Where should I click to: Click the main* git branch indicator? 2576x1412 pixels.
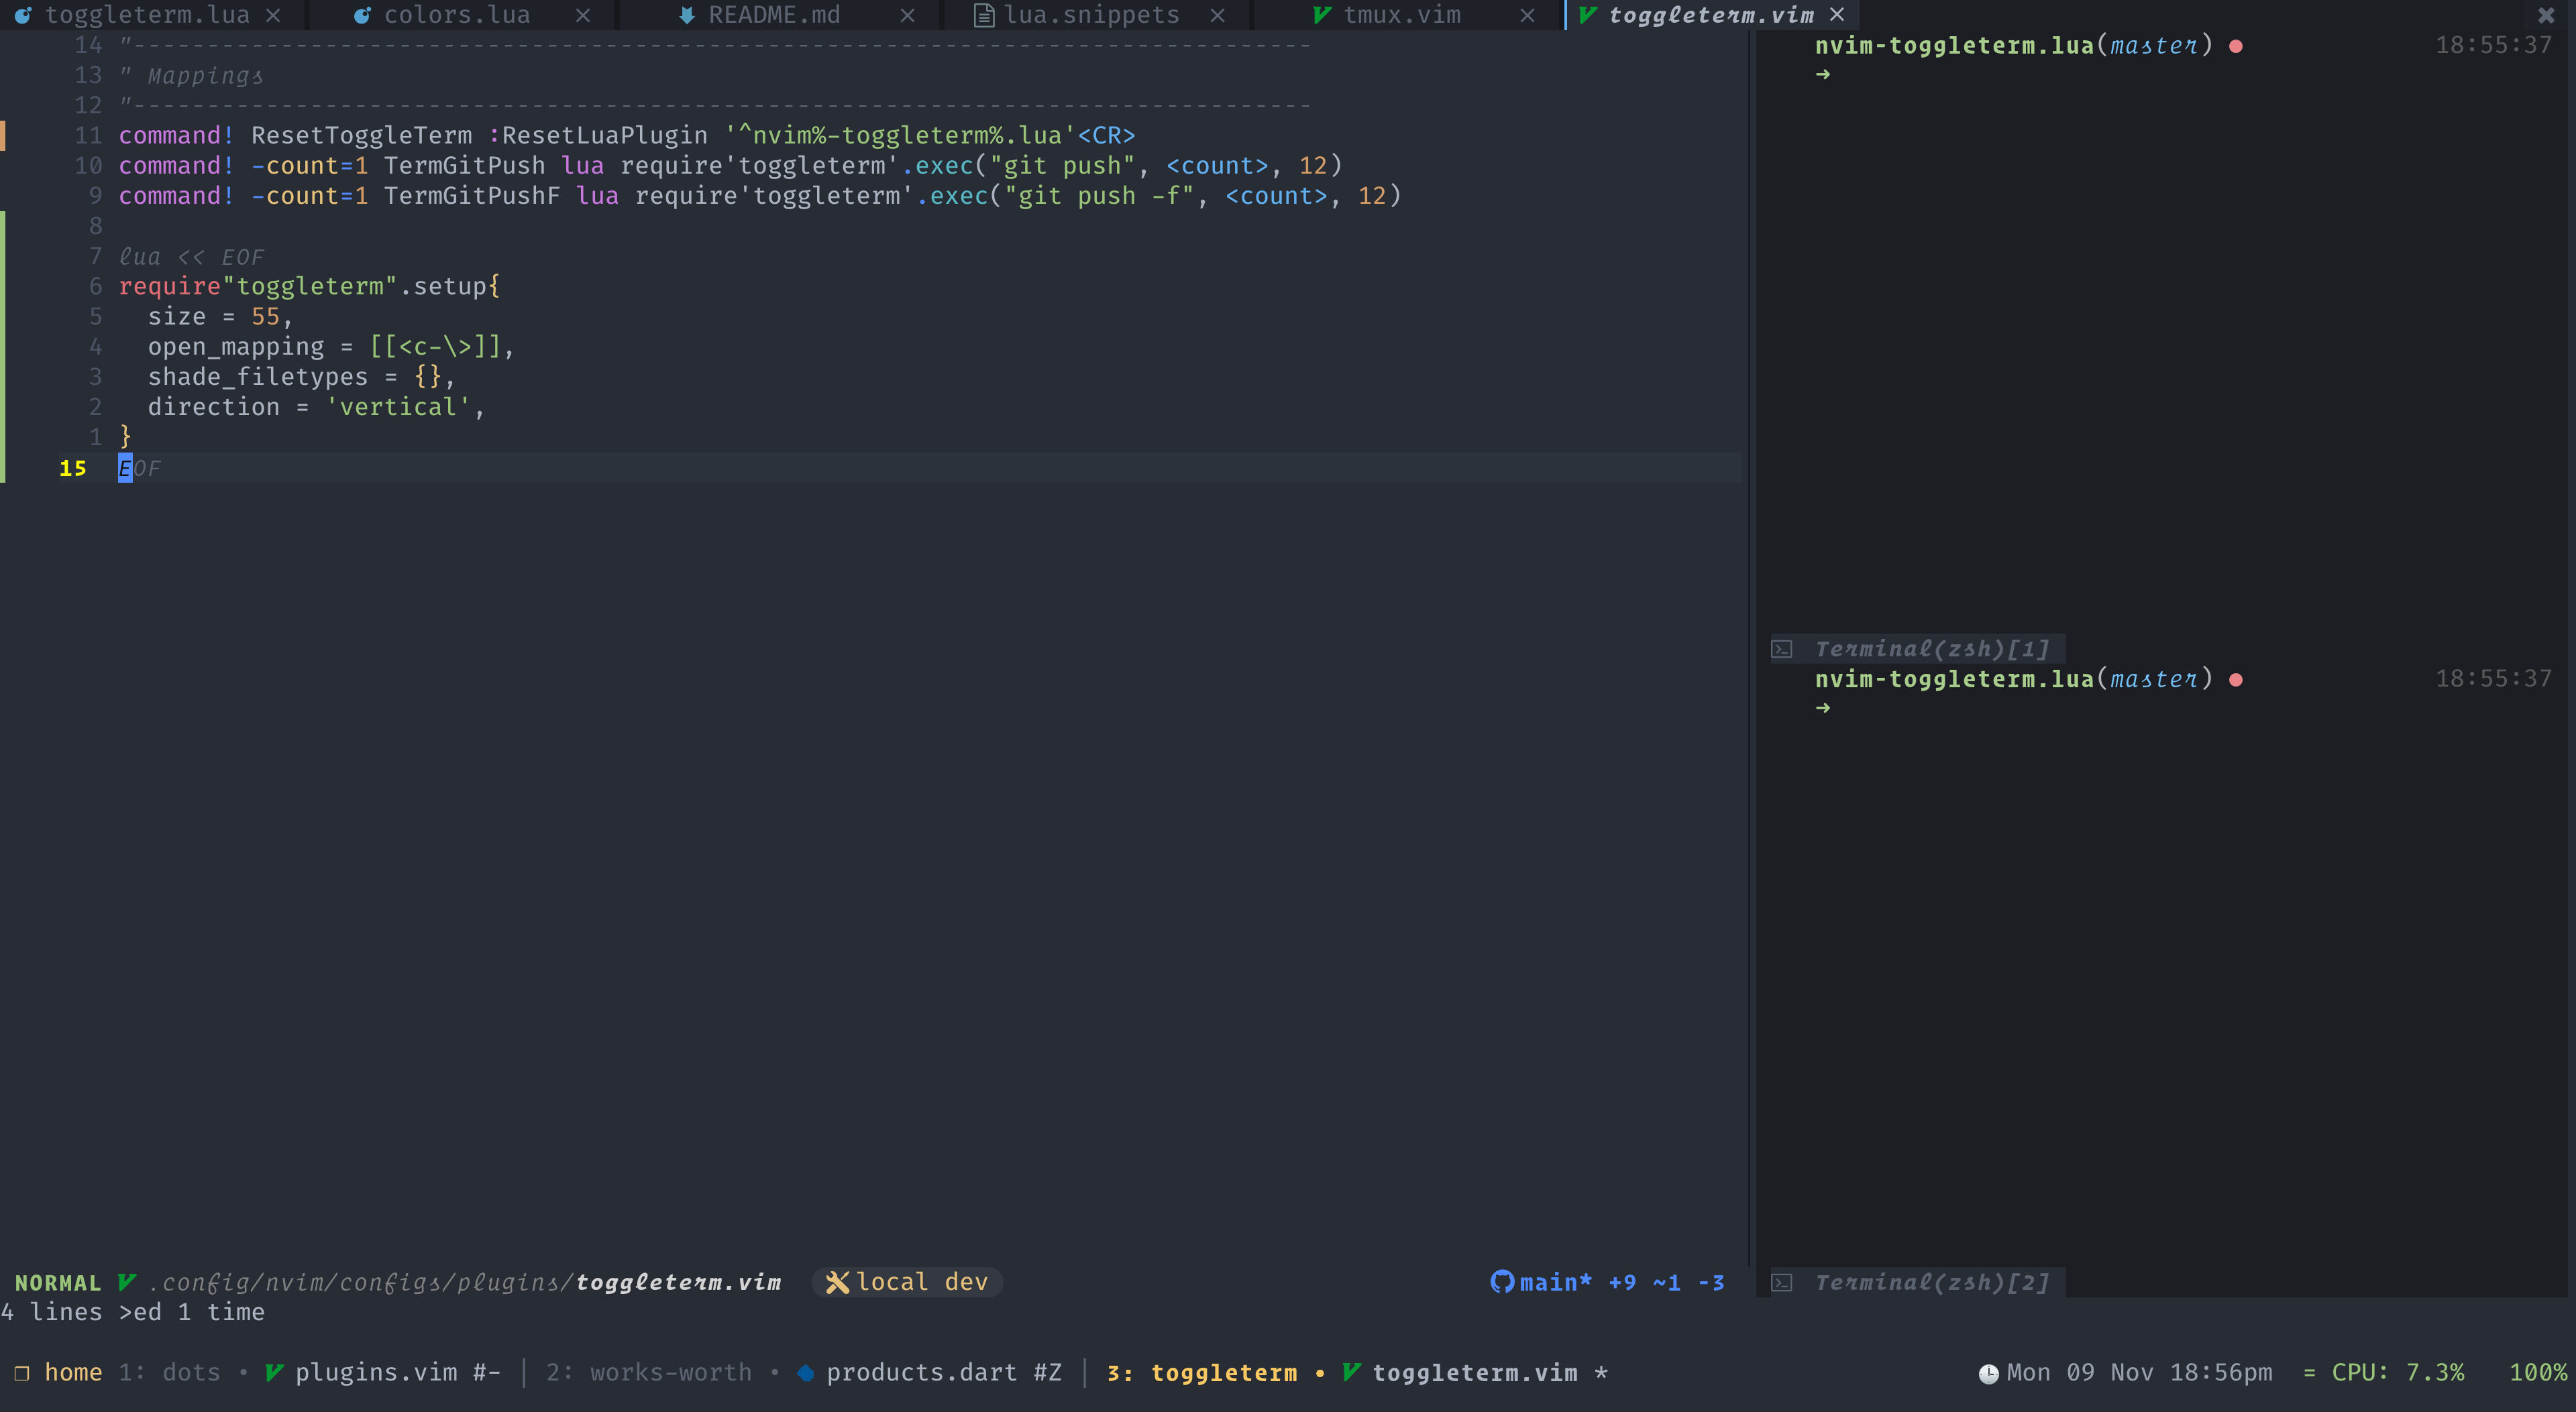pyautogui.click(x=1555, y=1282)
